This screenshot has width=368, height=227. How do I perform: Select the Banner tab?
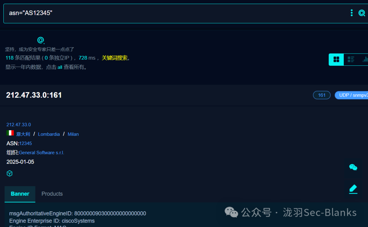tap(20, 194)
